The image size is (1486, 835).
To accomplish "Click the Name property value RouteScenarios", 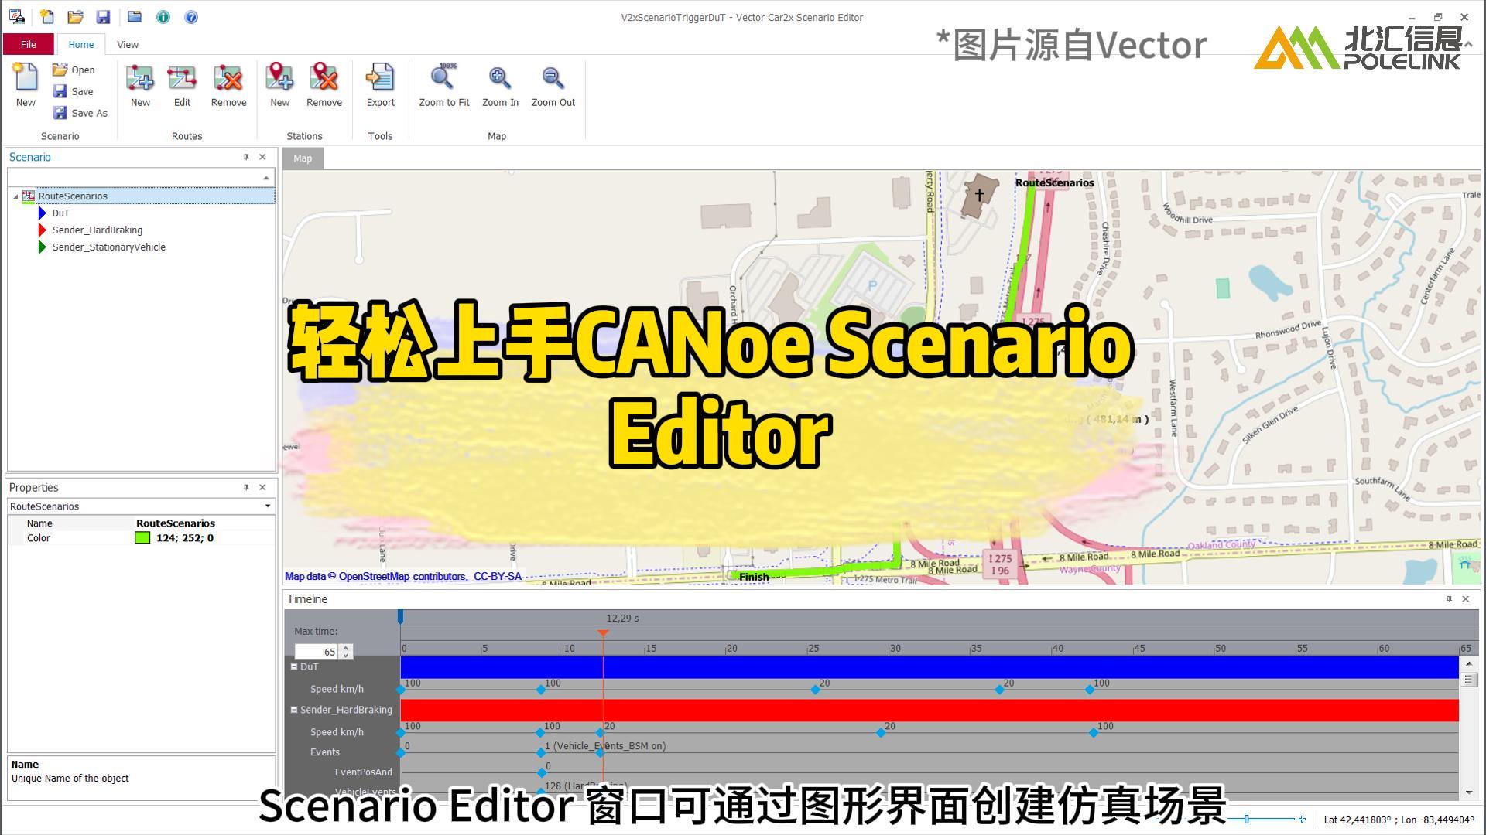I will [176, 523].
